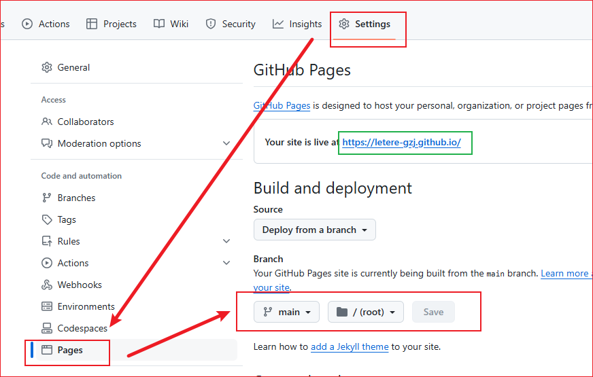Click the Branches icon in sidebar
The height and width of the screenshot is (377, 593).
point(47,198)
